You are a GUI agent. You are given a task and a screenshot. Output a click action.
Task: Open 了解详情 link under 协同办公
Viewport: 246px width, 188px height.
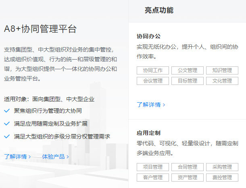(x=151, y=105)
